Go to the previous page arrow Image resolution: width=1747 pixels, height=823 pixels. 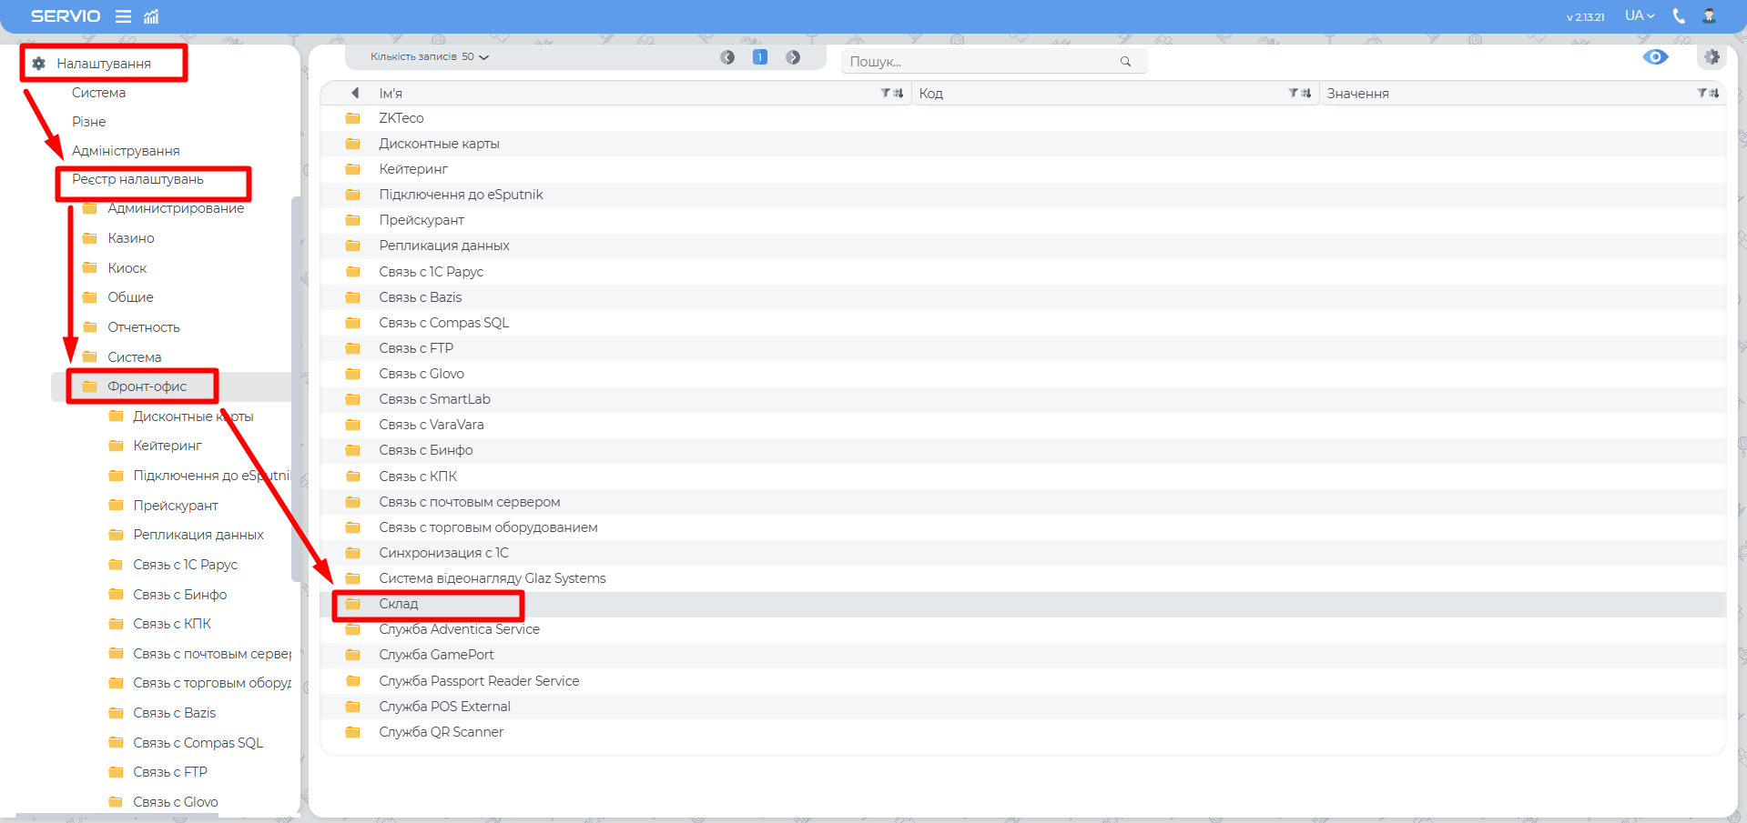click(x=727, y=57)
